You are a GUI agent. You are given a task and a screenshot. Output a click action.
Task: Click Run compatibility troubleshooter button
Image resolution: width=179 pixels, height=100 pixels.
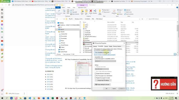[x=102, y=52]
